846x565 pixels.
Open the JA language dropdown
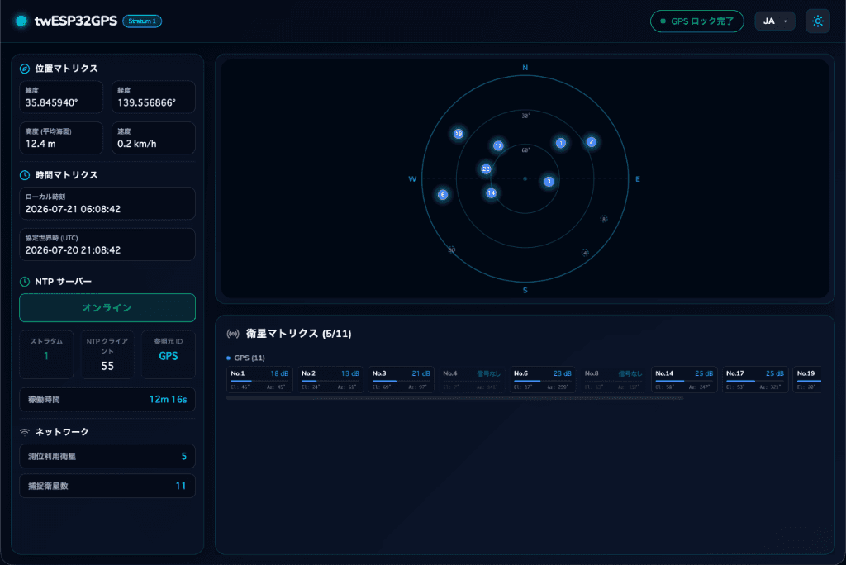coord(775,21)
